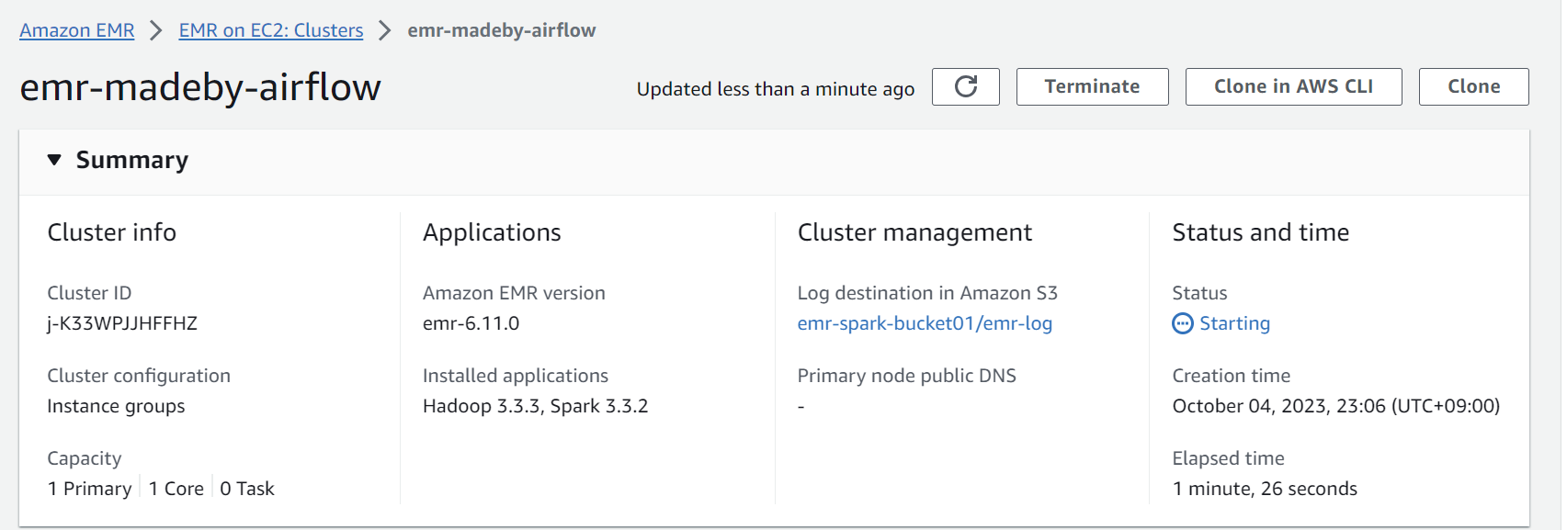Click Instance groups configuration value
Viewport: 1567px width, 530px height.
point(116,406)
